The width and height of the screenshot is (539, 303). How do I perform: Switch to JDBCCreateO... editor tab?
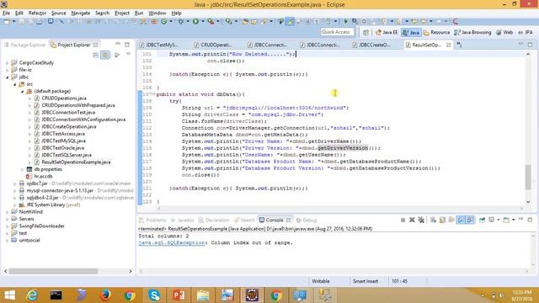click(x=371, y=45)
